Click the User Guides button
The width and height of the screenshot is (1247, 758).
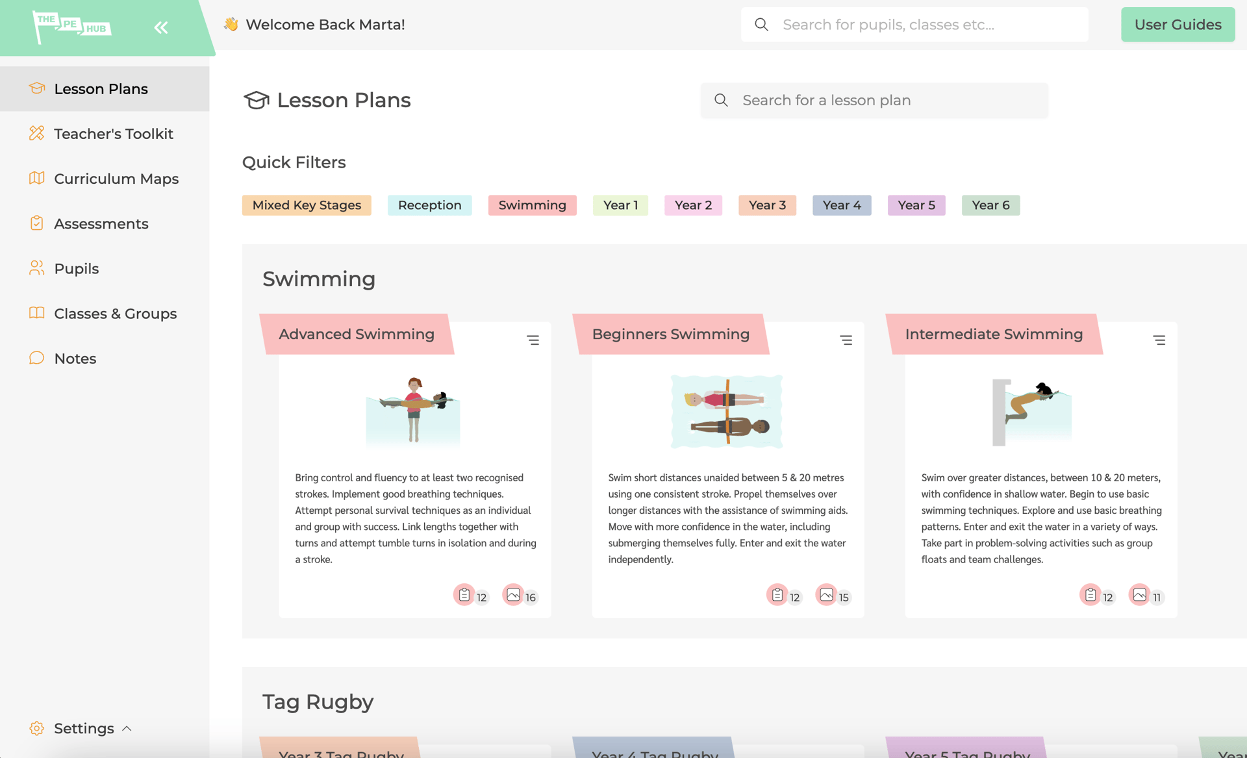click(x=1178, y=24)
